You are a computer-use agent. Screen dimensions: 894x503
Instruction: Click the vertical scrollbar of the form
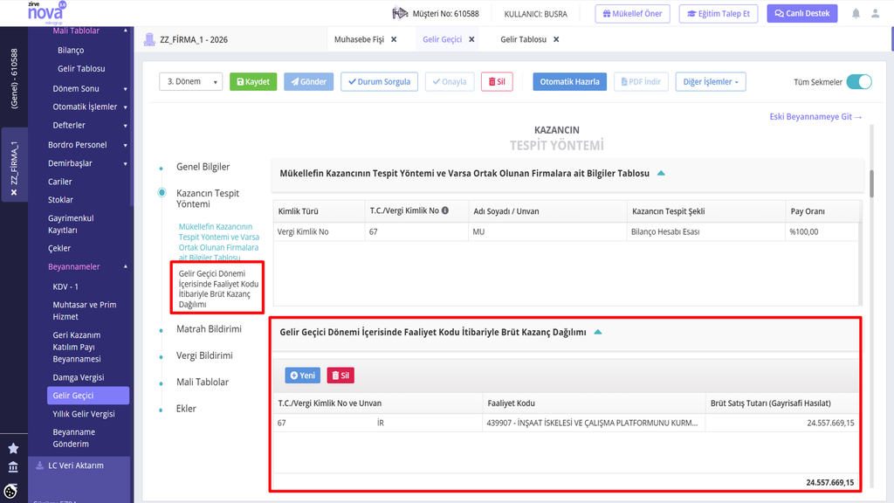point(871,183)
